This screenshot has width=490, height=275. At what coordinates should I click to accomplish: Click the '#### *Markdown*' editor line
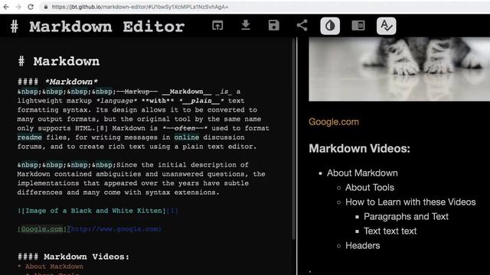click(x=58, y=82)
